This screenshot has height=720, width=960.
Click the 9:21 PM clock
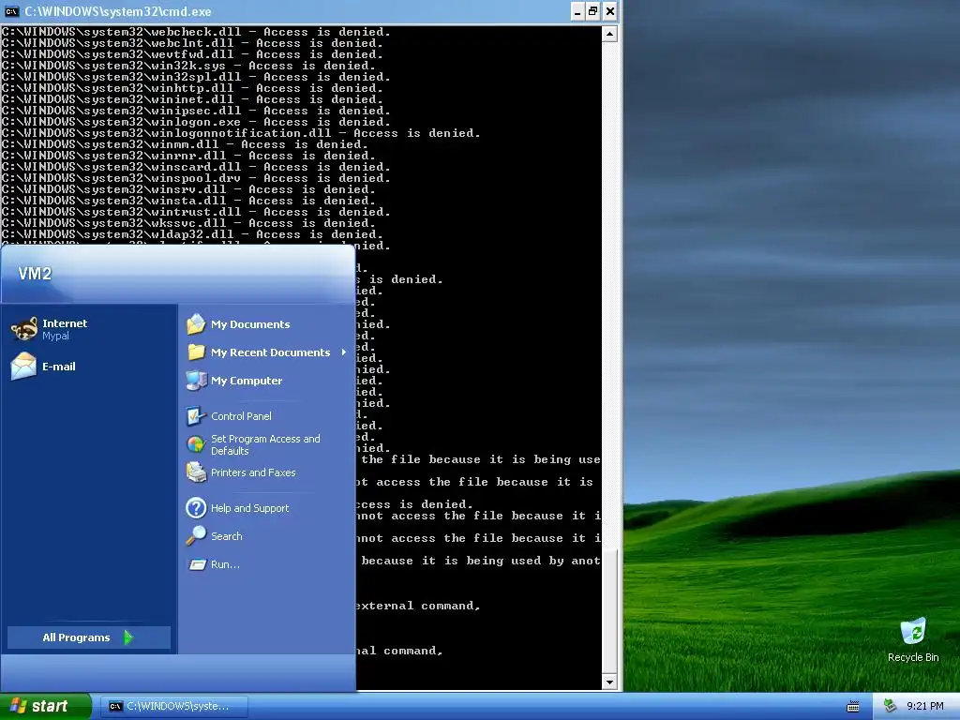coord(924,706)
